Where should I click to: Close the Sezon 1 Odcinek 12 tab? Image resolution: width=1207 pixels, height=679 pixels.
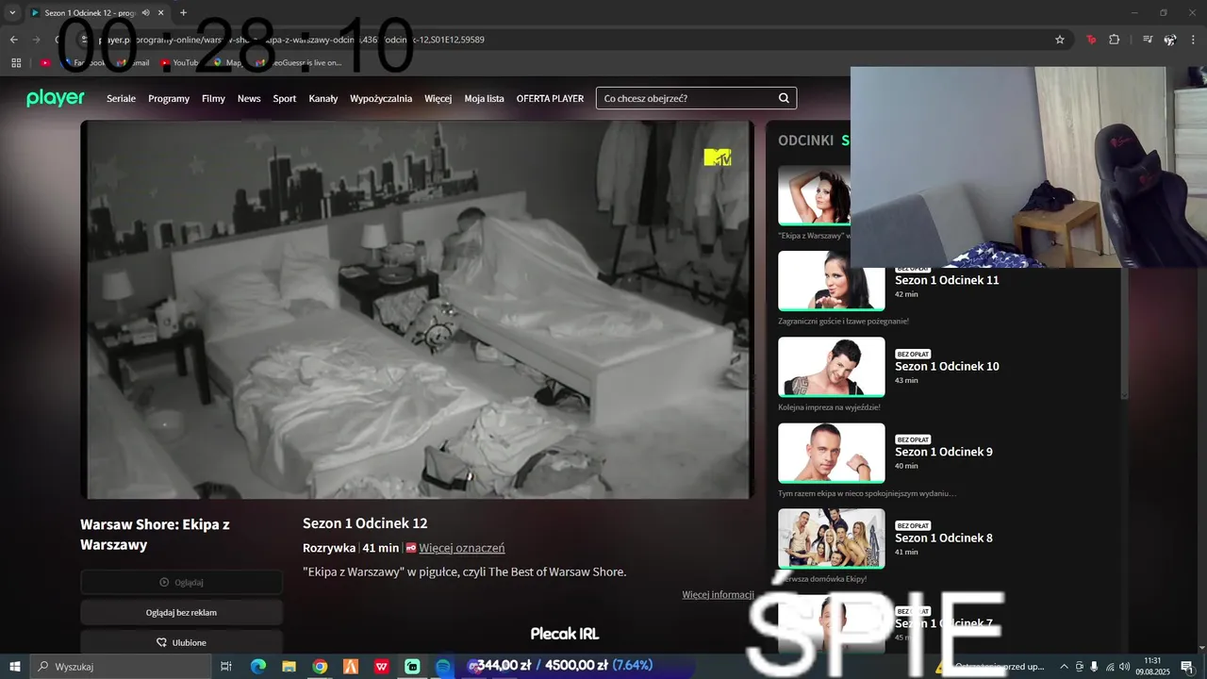[x=161, y=12]
